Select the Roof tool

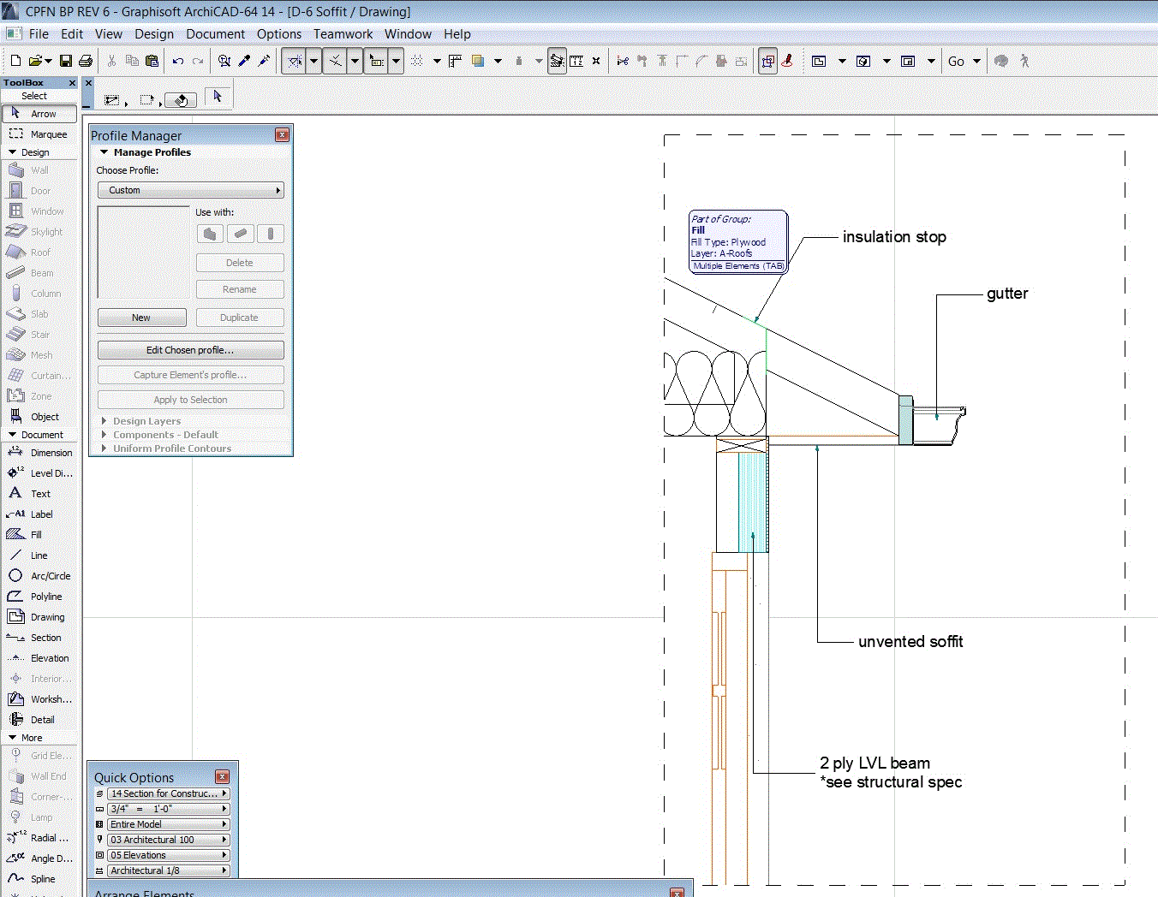click(39, 252)
